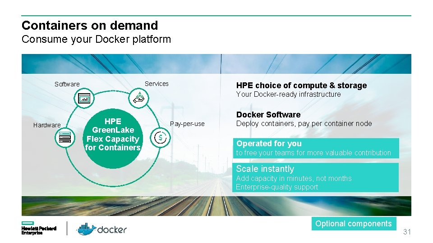Image resolution: width=433 pixels, height=243 pixels.
Task: Click the 'Containers on demand' title
Action: [90, 25]
